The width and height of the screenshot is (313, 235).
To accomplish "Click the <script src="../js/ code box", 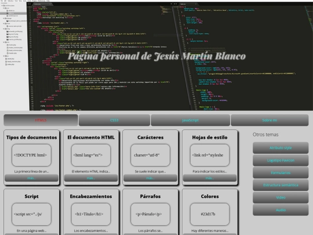I will tap(31, 214).
